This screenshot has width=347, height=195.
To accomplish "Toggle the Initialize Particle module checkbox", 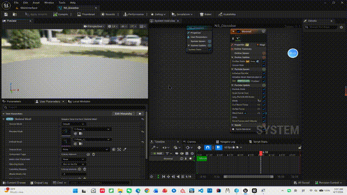I will tap(264, 74).
